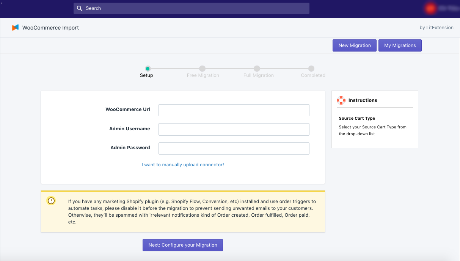460x261 pixels.
Task: Click the Instructions lifebuoy icon
Action: tap(341, 100)
